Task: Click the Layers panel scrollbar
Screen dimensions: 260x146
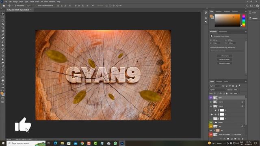Action: coord(246,111)
